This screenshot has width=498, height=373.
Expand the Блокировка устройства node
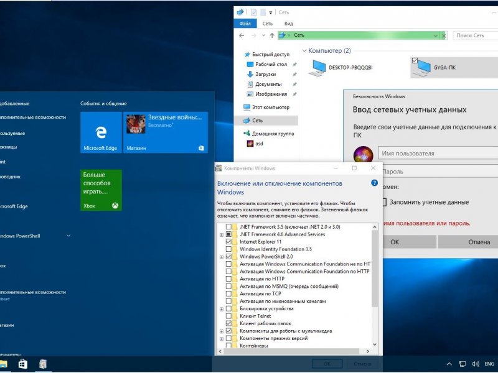(222, 309)
